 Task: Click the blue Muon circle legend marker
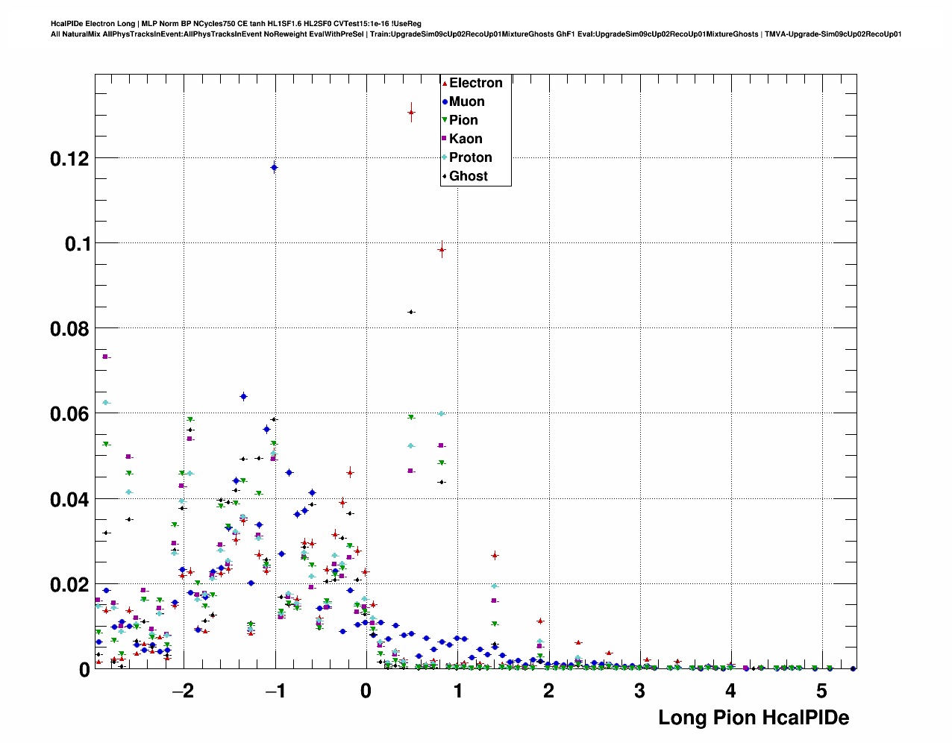[x=445, y=101]
